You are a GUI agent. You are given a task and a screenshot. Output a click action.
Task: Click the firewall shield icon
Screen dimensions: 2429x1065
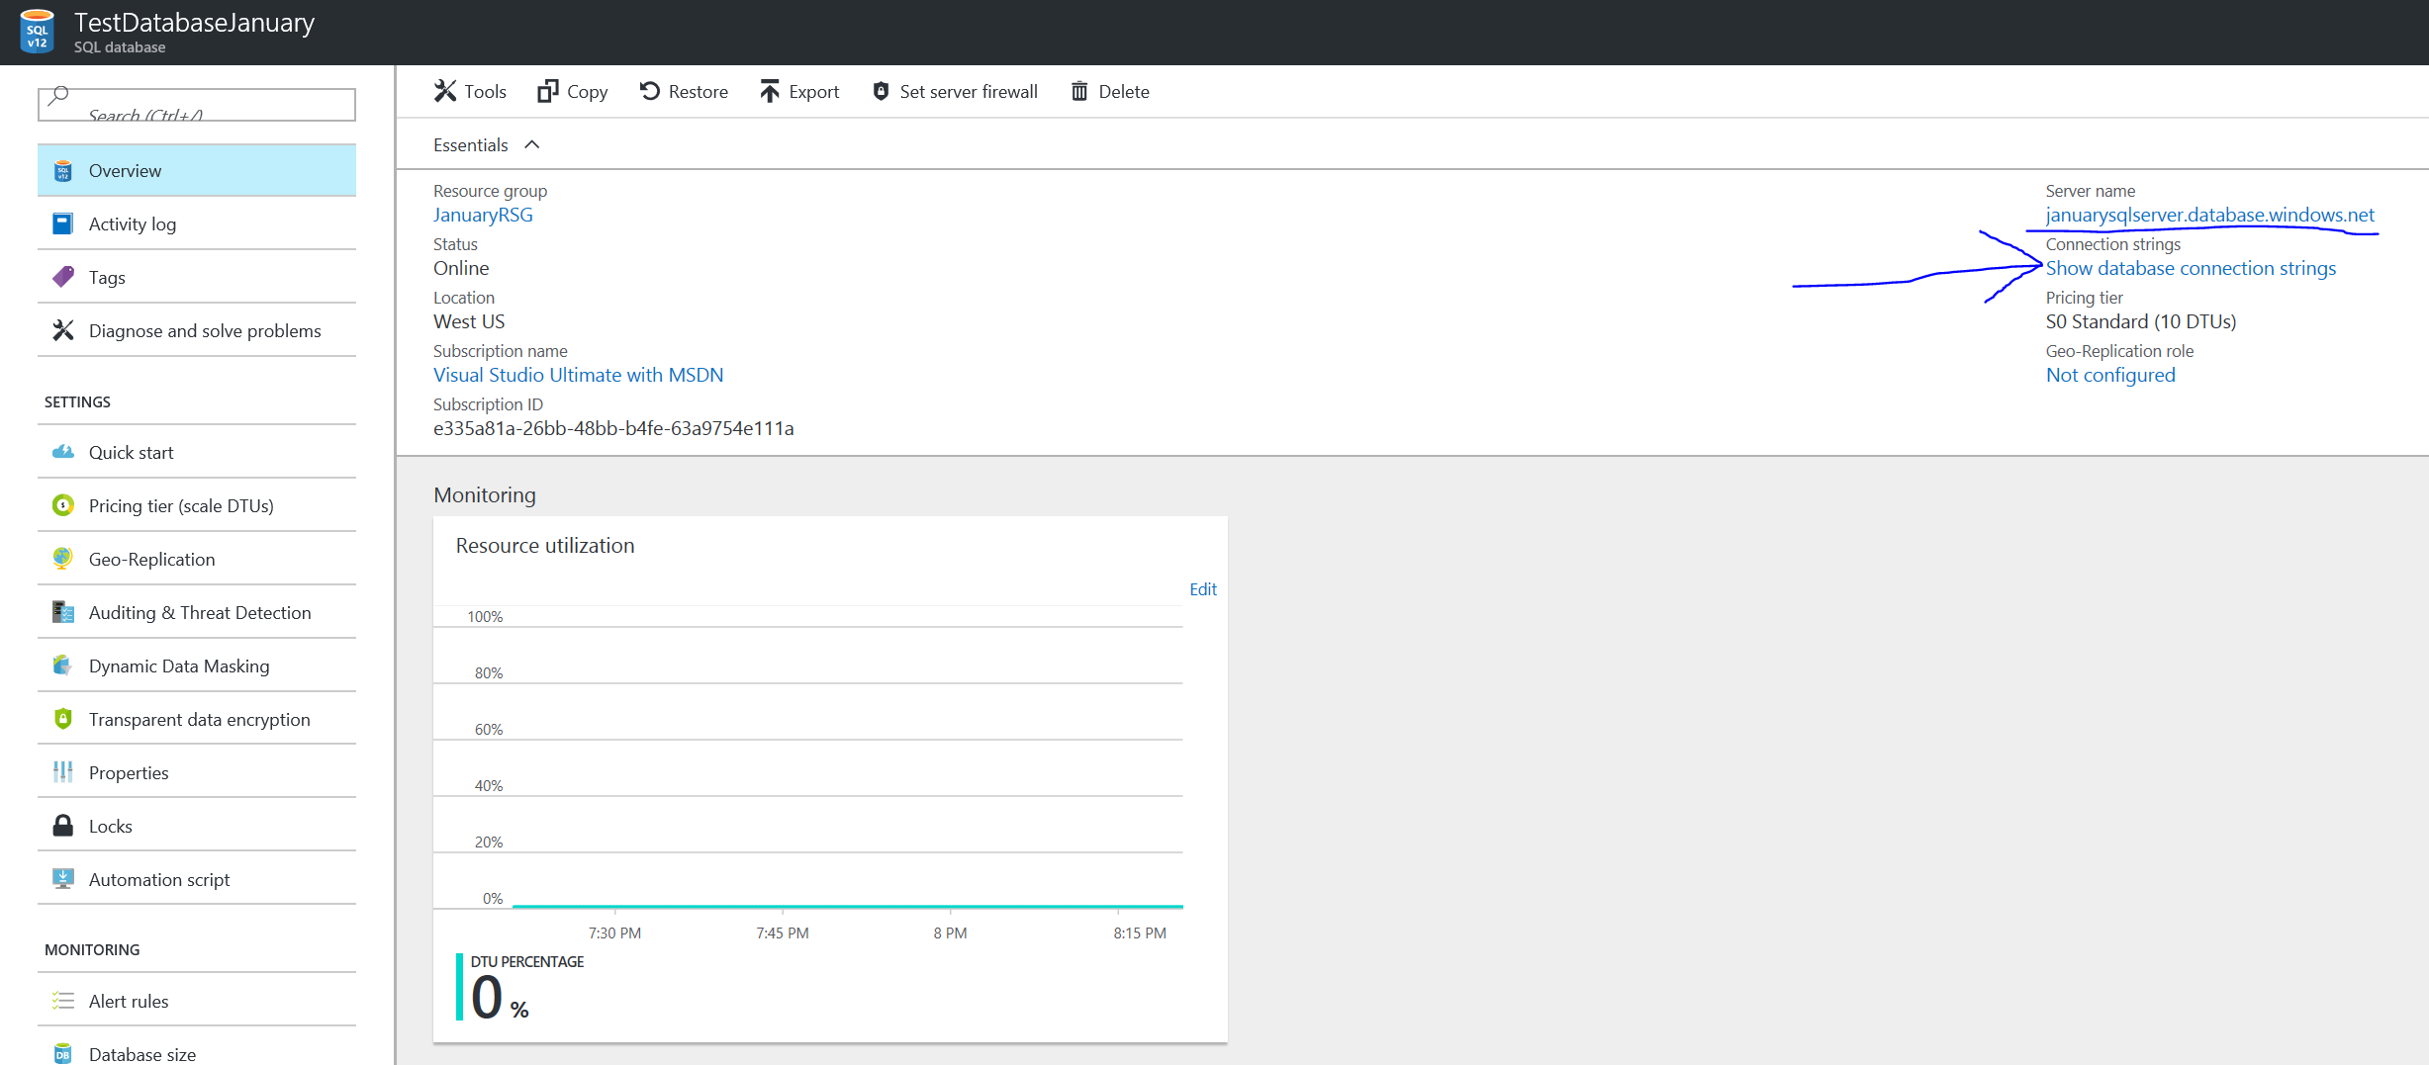click(x=881, y=91)
